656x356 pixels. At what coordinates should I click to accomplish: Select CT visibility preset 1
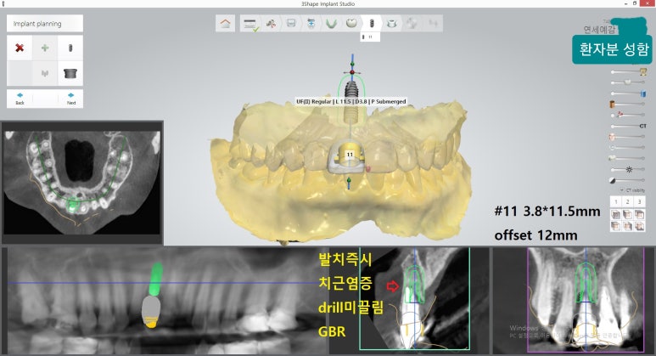616,201
